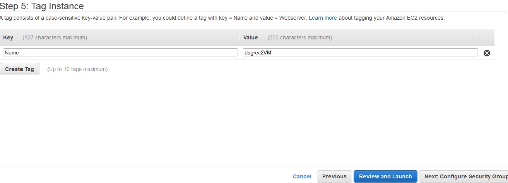Select the Step 5: Tag Instance heading
Screen dimensions: 508x183
tap(42, 6)
